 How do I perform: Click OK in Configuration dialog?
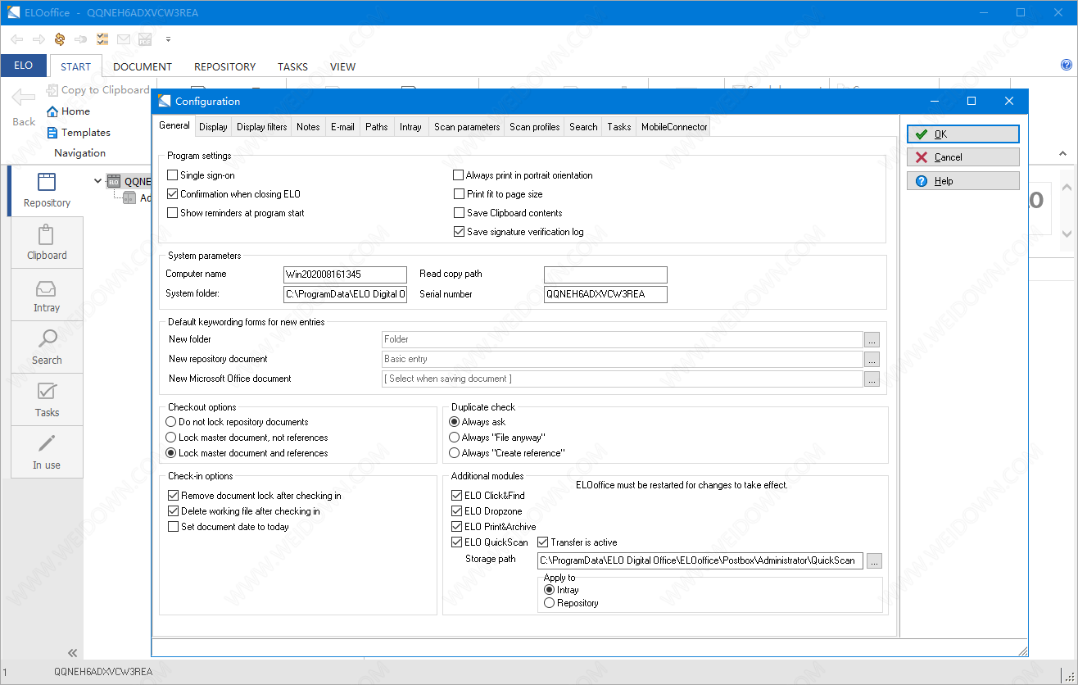tap(963, 134)
